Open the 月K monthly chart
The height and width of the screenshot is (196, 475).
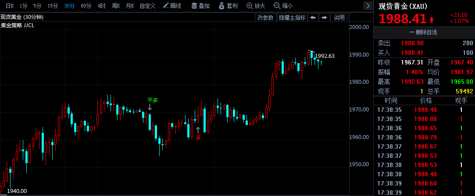pos(130,5)
